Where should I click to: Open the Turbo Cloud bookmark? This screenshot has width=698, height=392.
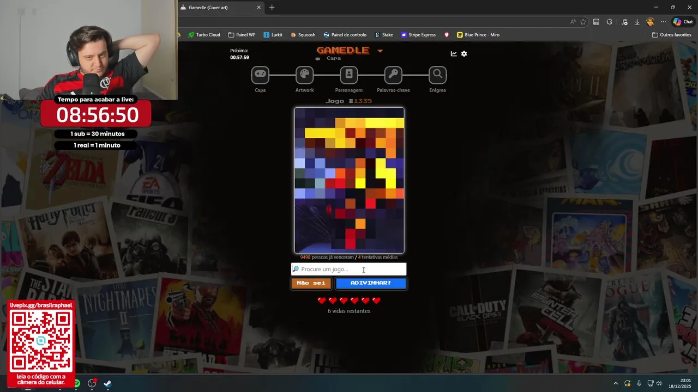point(204,35)
